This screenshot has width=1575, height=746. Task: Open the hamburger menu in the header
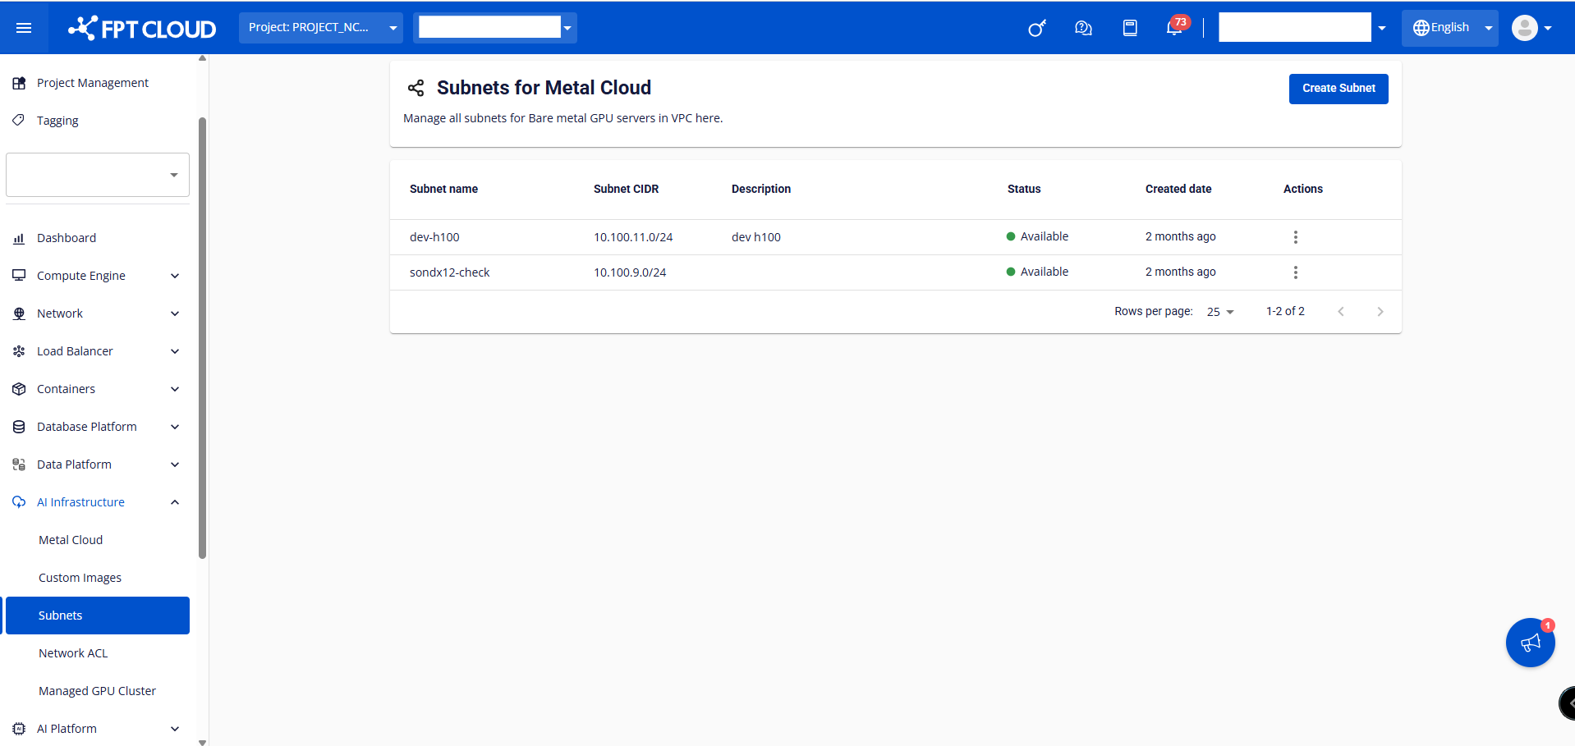[24, 28]
